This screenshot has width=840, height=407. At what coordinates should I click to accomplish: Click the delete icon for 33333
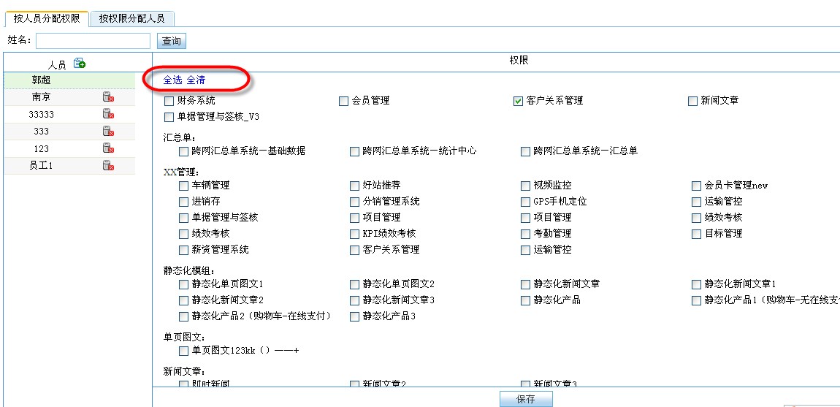108,114
